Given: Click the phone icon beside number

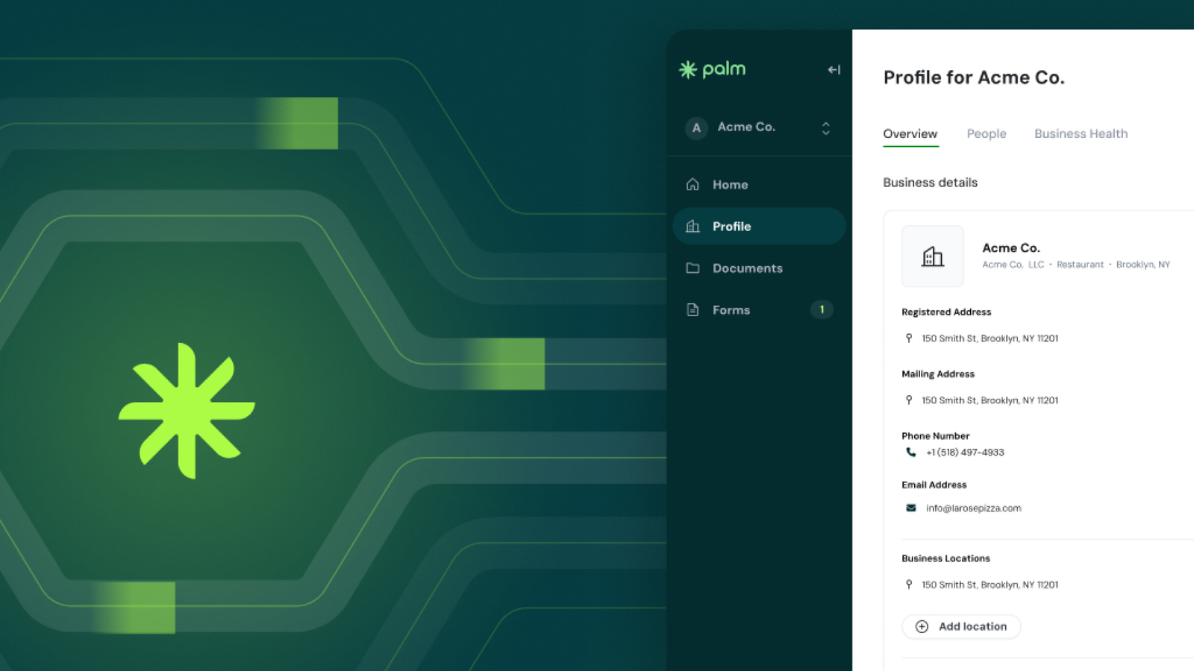Looking at the screenshot, I should [x=911, y=453].
